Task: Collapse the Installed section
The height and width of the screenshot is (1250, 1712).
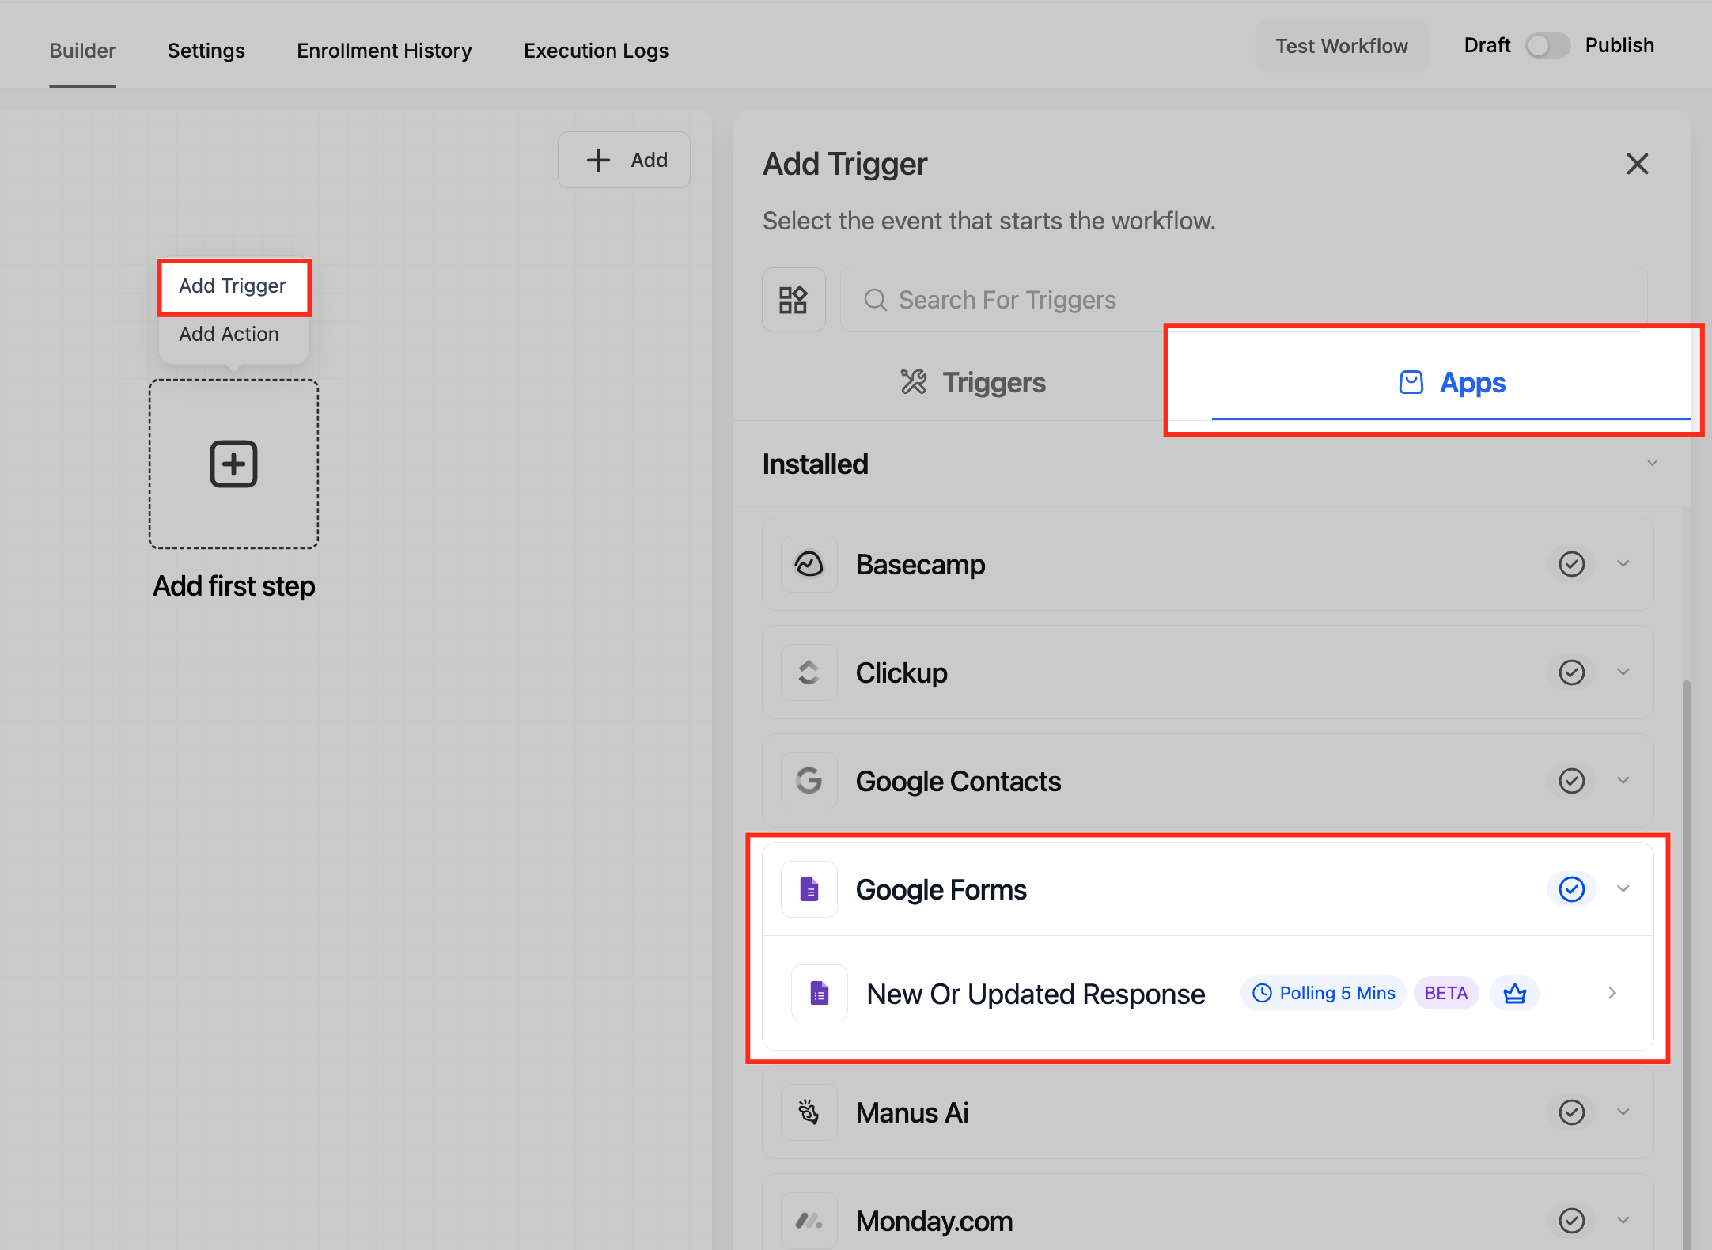Action: pyautogui.click(x=1652, y=464)
